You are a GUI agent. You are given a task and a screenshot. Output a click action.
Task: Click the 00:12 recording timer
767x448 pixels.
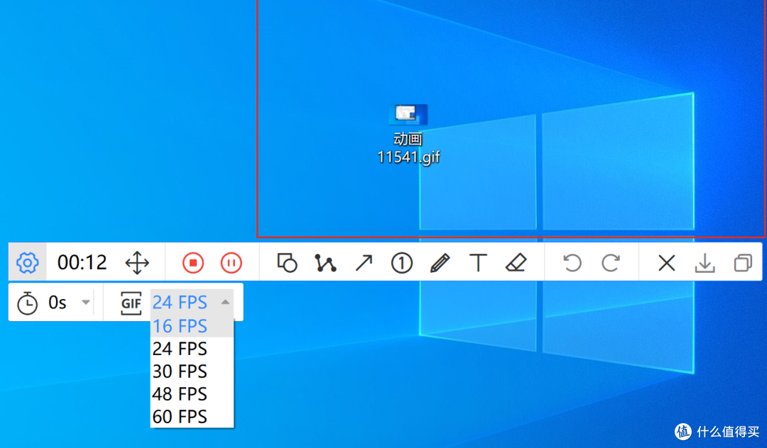(x=82, y=262)
